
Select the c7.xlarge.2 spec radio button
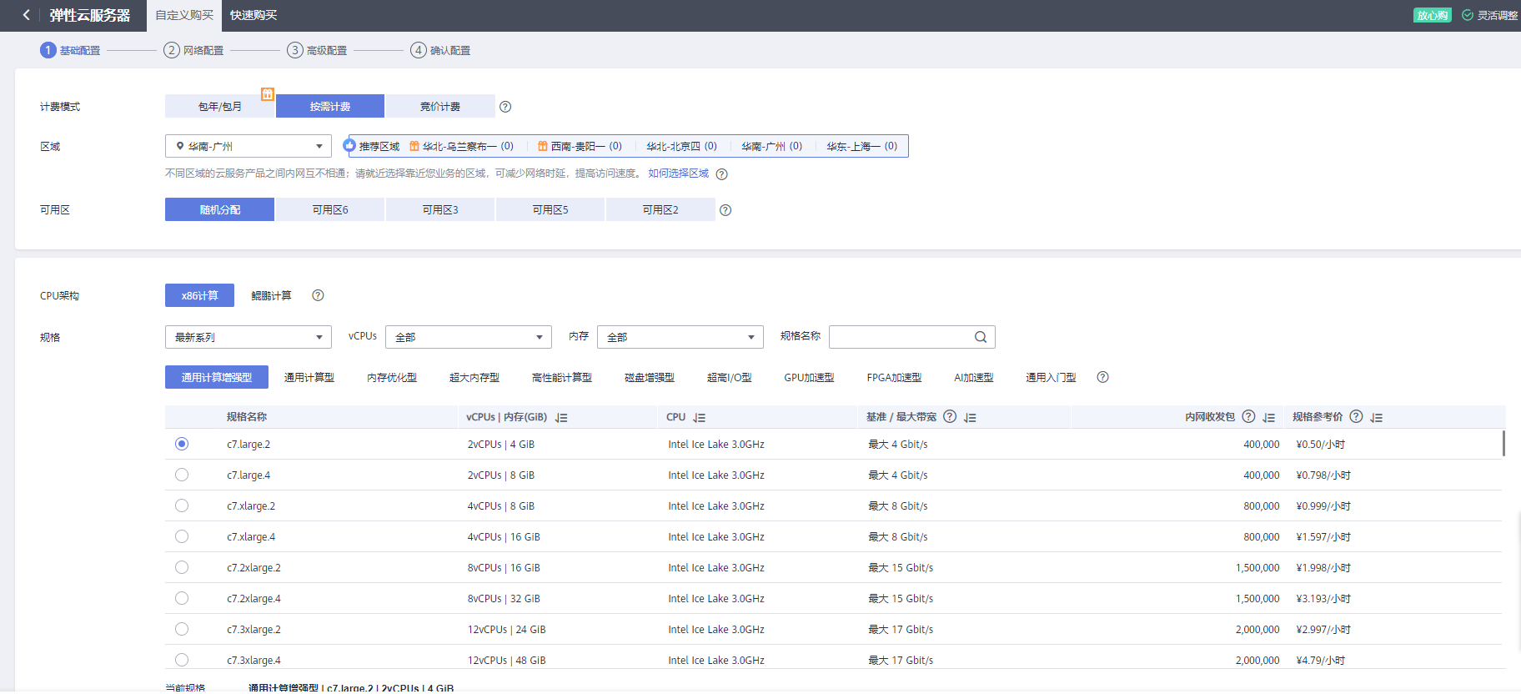[182, 505]
